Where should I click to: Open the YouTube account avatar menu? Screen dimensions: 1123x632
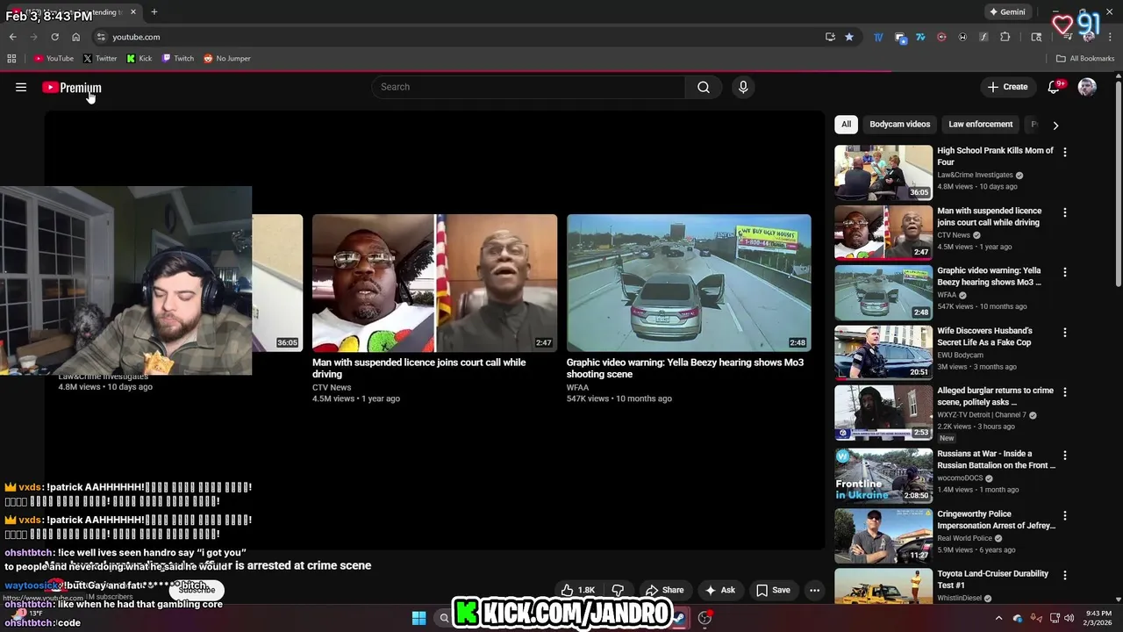[x=1087, y=87]
